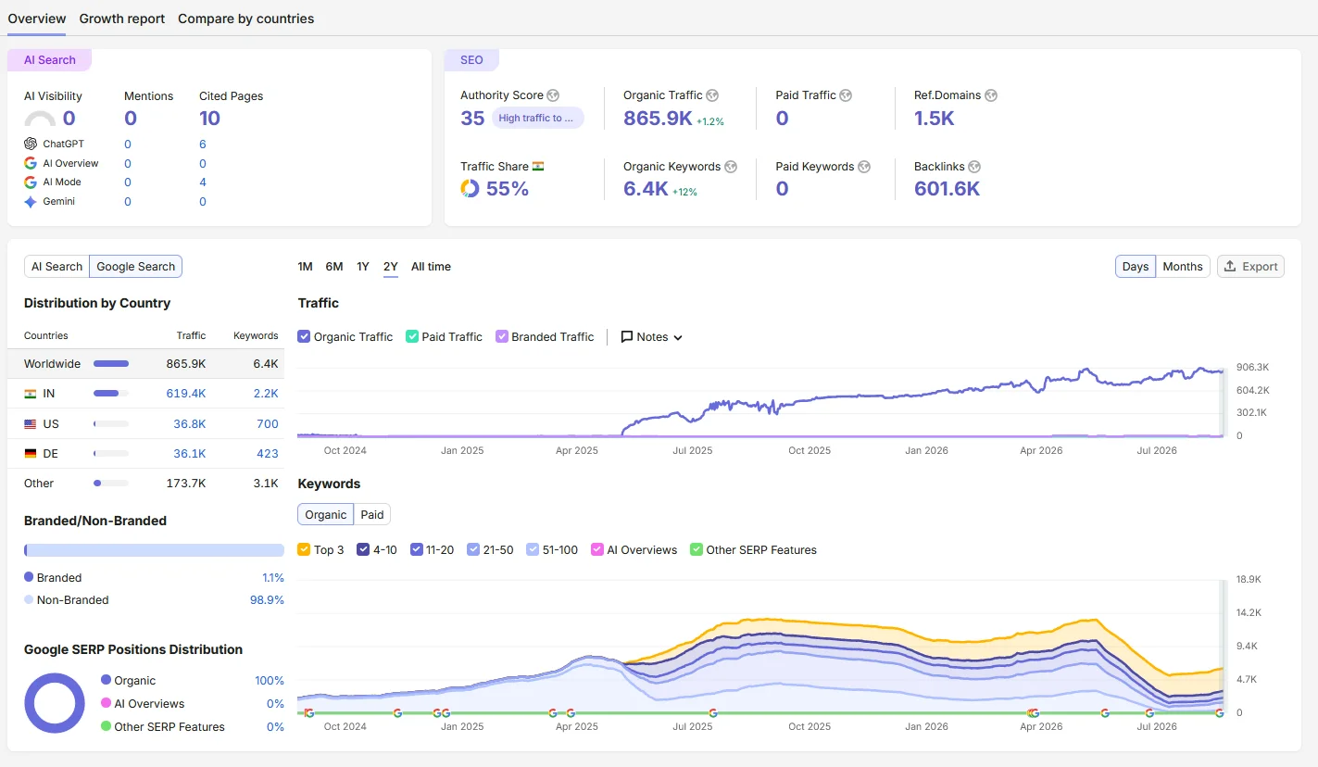Toggle the Other SERP Features checkbox
Image resolution: width=1318 pixels, height=767 pixels.
697,549
